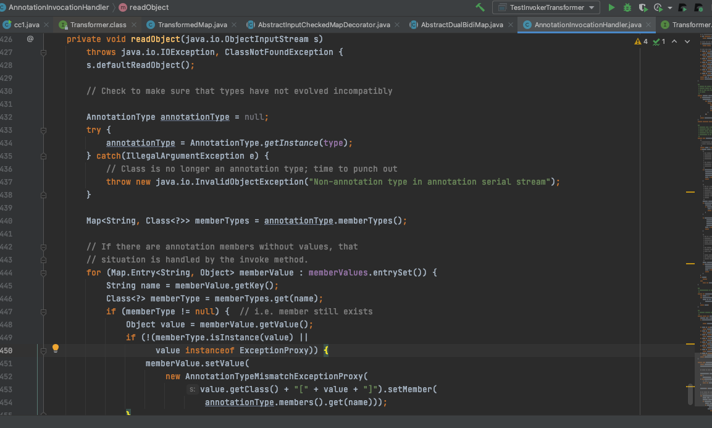Screen dimensions: 712x428
Task: Select the AnnotationInvocationHandler.java tab
Action: pos(588,25)
